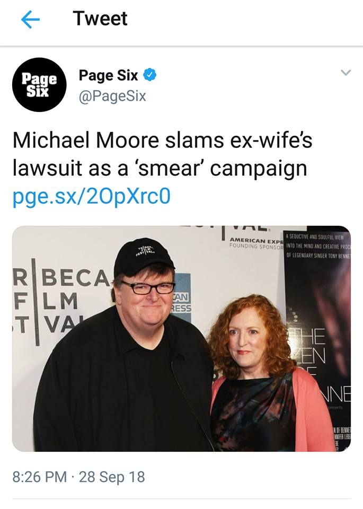This screenshot has height=509, width=363.
Task: Visit the @PageSix handle
Action: click(112, 96)
